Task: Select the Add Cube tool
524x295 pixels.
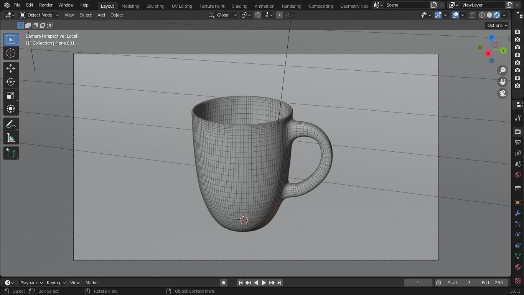Action: click(11, 153)
